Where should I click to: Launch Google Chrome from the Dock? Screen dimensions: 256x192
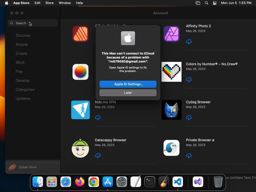point(94,182)
